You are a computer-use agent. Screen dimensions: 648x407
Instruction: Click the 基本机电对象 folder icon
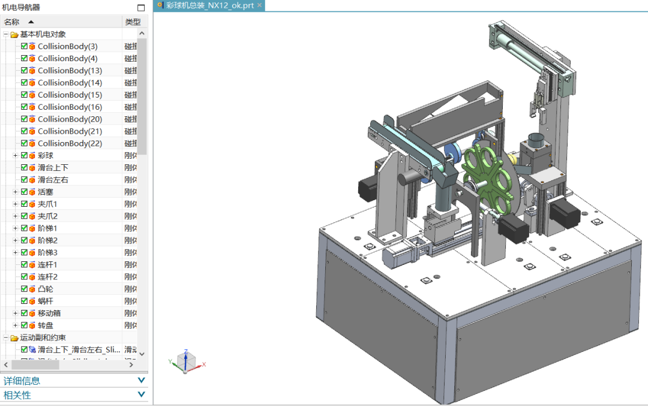click(x=14, y=34)
